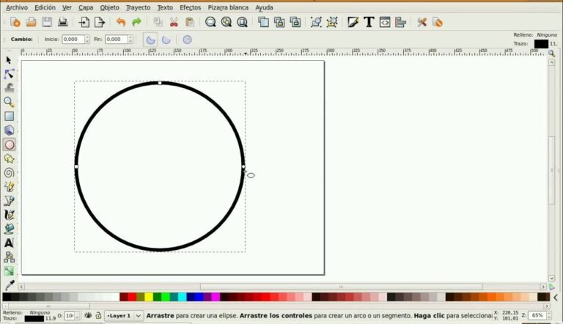Click the Print icon
This screenshot has height=324, width=563.
[63, 22]
